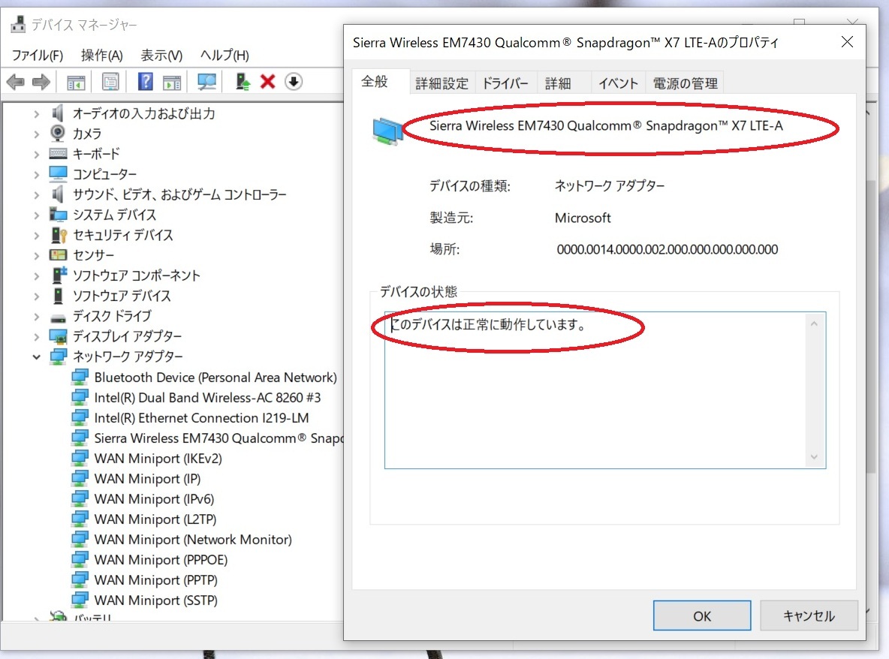Open the ファイル(F) menu
Image resolution: width=889 pixels, height=659 pixels.
tap(38, 55)
